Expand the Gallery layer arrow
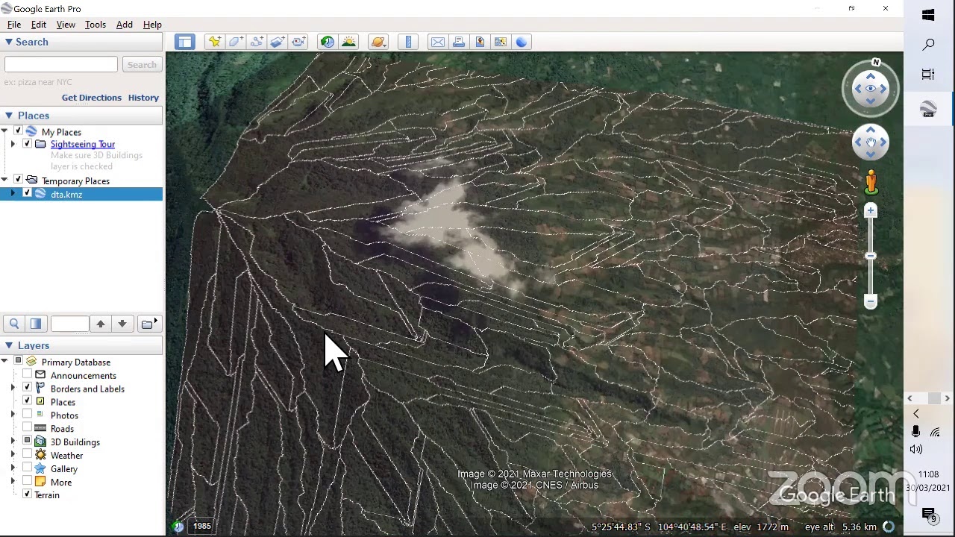 click(13, 469)
